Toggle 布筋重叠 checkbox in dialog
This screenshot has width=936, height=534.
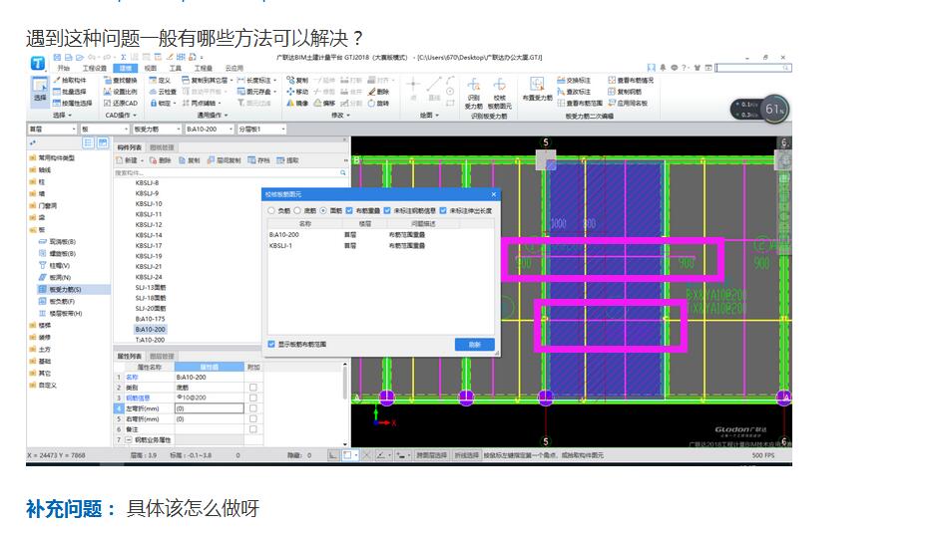click(x=349, y=210)
